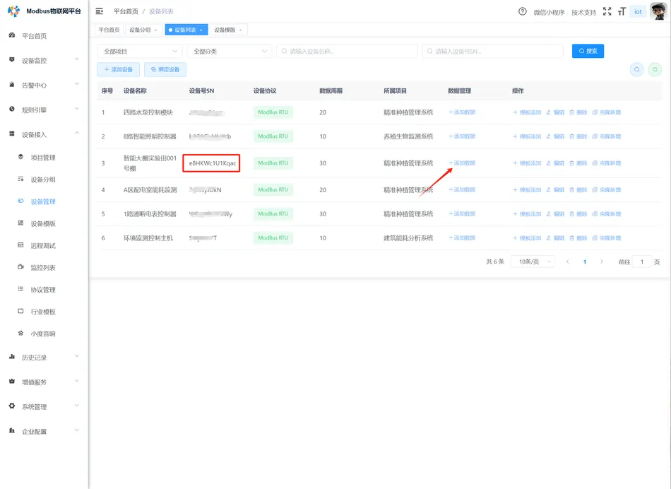
Task: Click the Tt font-size icon in header
Action: pyautogui.click(x=621, y=11)
